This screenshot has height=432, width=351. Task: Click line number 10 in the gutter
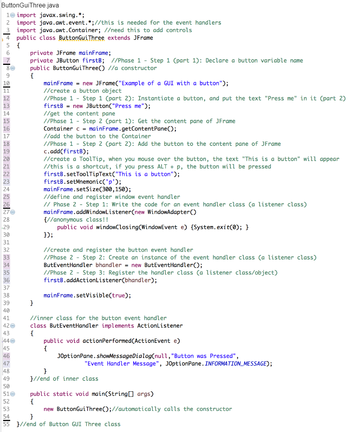[6, 83]
